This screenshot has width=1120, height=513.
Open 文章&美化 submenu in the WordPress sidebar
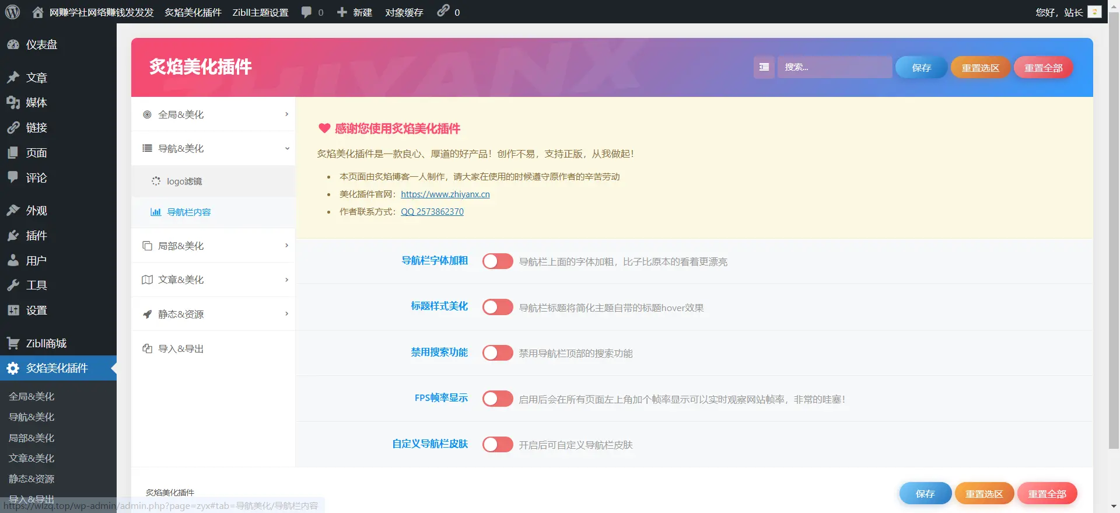[32, 458]
